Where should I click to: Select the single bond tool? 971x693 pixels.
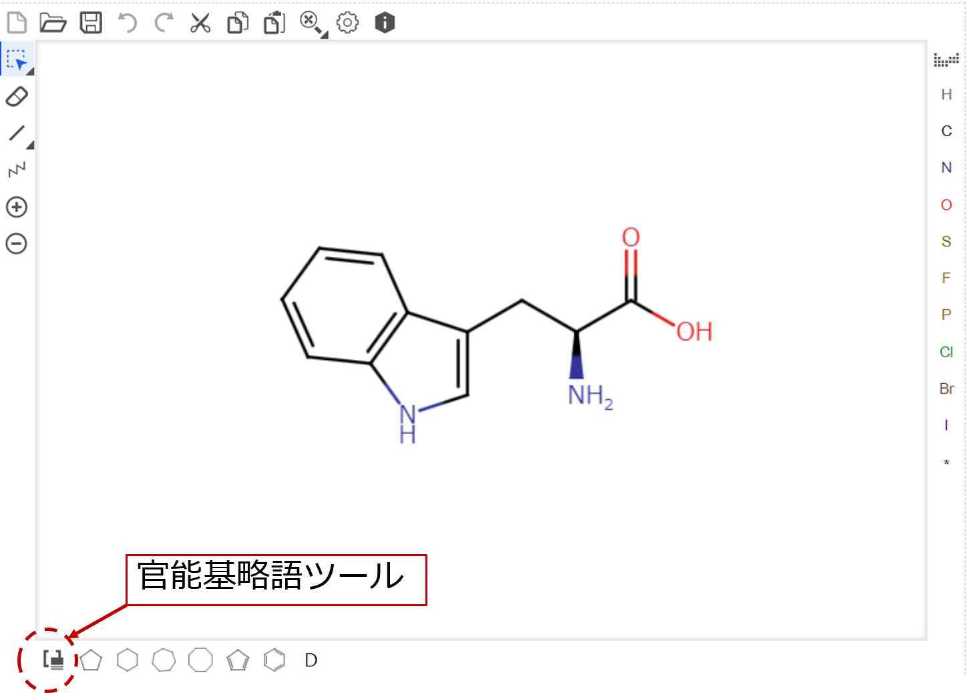17,133
